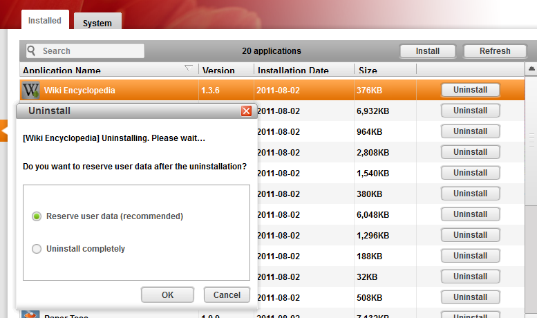
Task: Click the Wiki Encyclopedia app icon
Action: (31, 90)
